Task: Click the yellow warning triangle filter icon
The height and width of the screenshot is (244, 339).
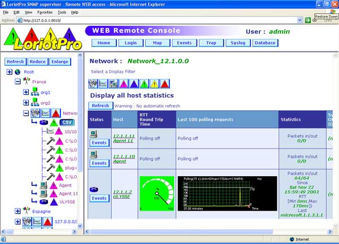Action: [154, 84]
